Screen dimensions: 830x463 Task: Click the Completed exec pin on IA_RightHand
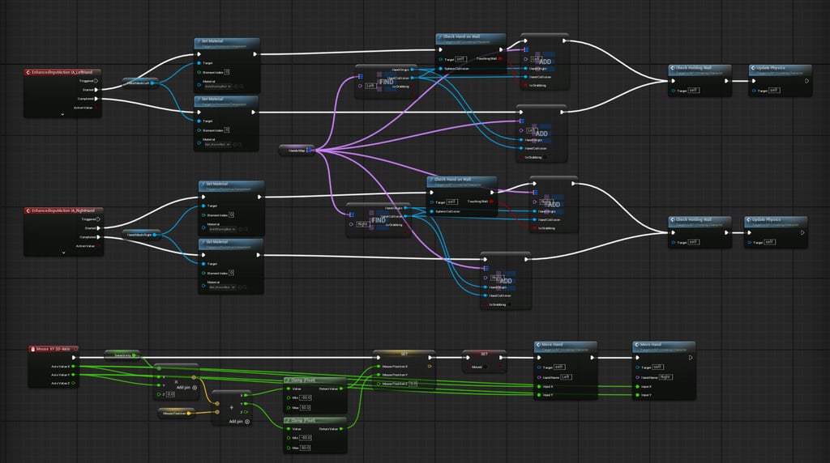tap(98, 237)
